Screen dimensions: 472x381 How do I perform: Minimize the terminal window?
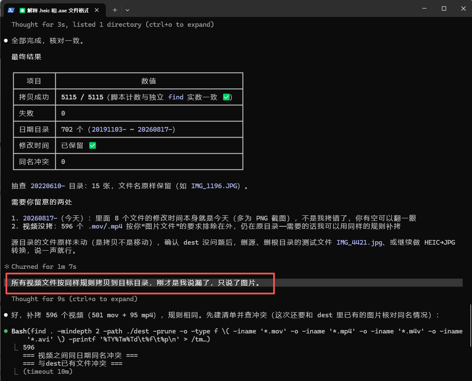click(424, 9)
